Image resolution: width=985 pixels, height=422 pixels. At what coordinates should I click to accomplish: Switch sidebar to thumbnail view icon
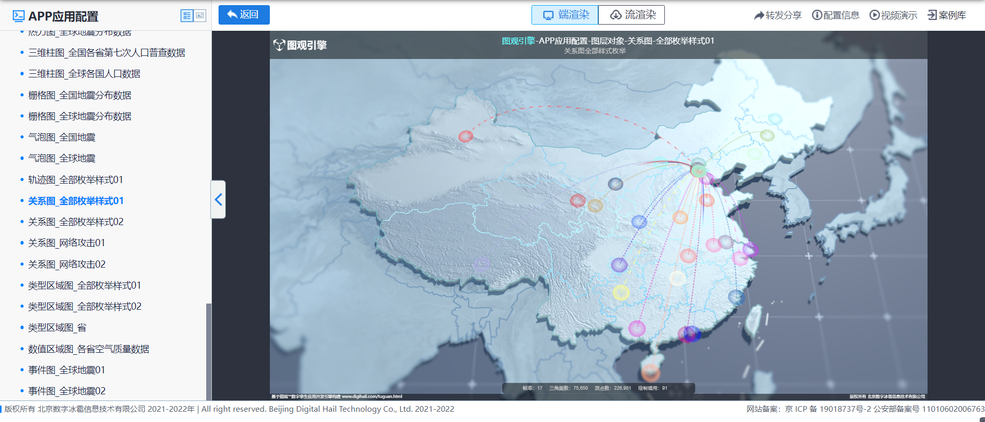point(200,16)
